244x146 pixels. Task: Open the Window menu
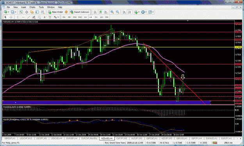pos(51,7)
